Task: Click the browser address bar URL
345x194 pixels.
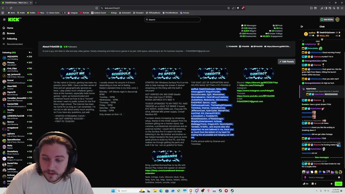Action: pyautogui.click(x=112, y=8)
